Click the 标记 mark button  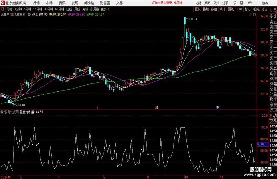(247, 9)
